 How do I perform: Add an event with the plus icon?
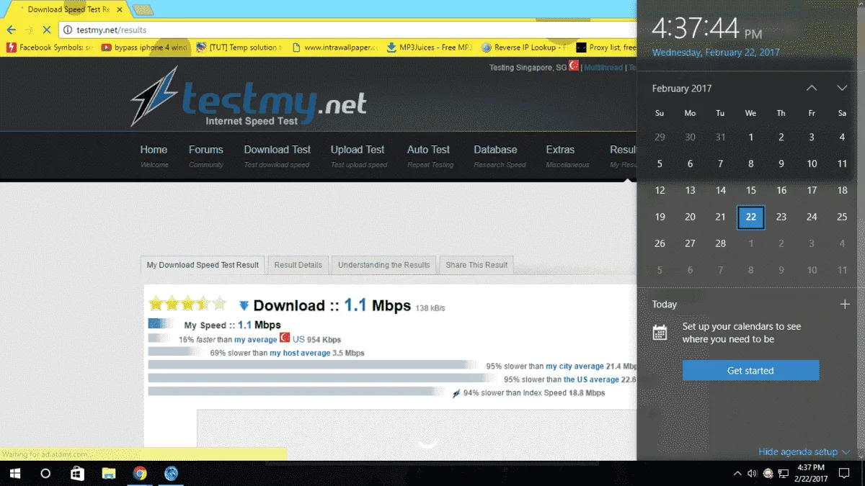845,304
